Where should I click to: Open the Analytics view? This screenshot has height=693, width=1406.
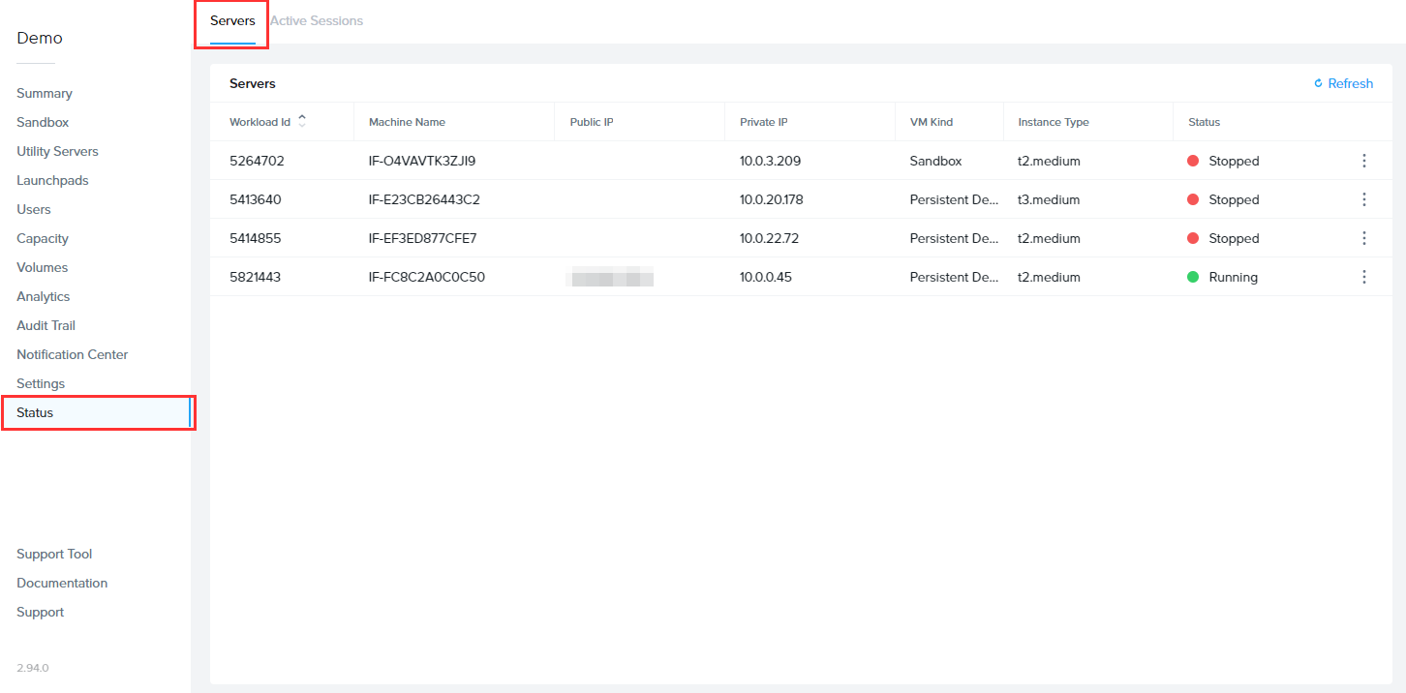point(43,296)
